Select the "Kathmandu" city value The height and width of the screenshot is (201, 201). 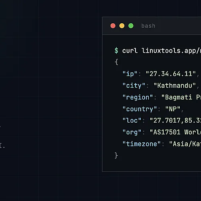click(x=175, y=86)
